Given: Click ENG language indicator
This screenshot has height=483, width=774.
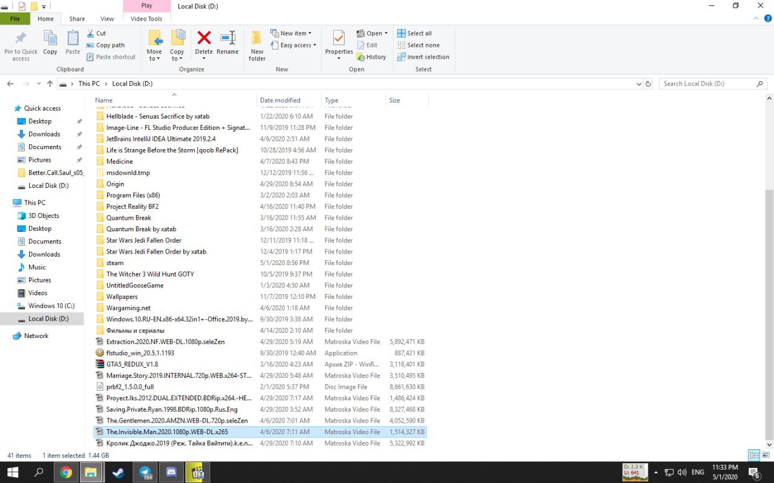Looking at the screenshot, I should click(x=698, y=472).
